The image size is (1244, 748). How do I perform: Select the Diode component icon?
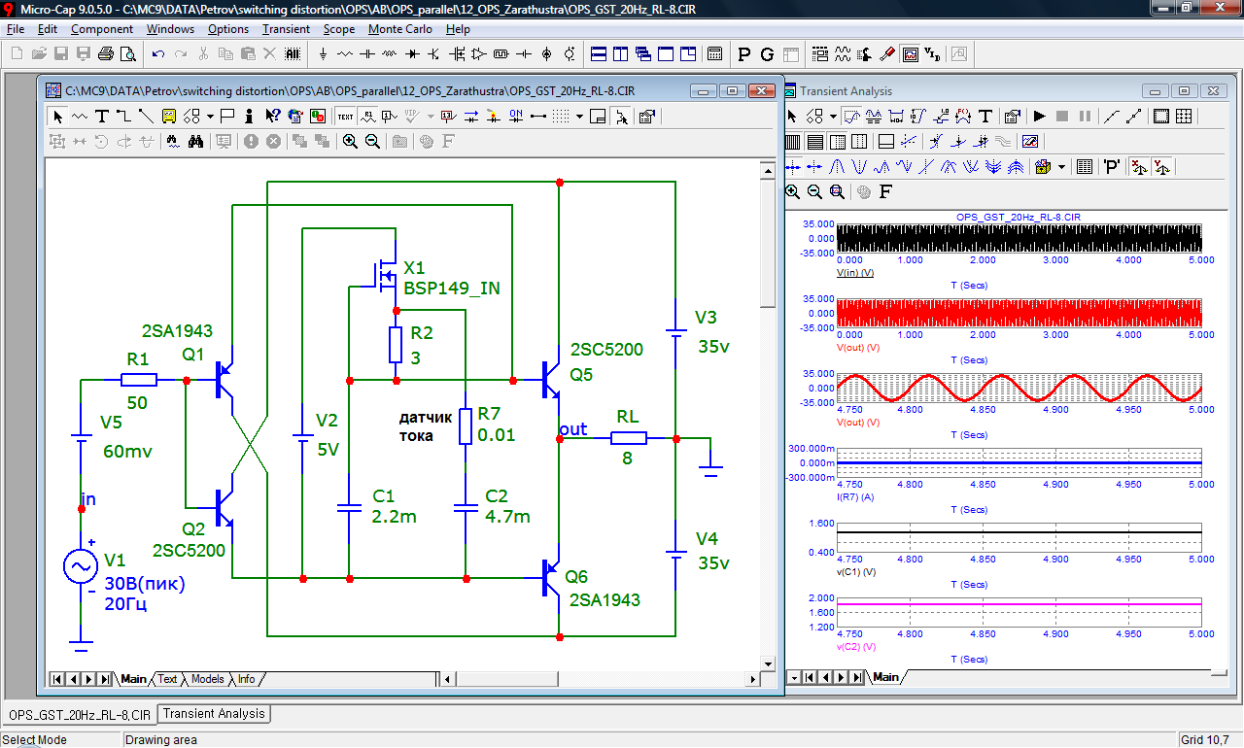coord(412,53)
